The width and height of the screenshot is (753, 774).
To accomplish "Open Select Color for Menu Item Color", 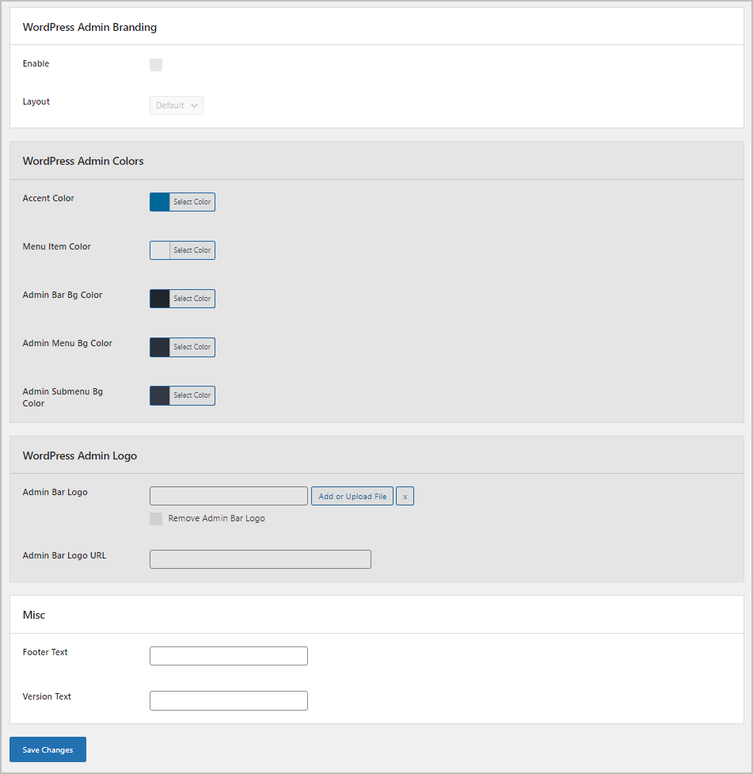I will (192, 250).
